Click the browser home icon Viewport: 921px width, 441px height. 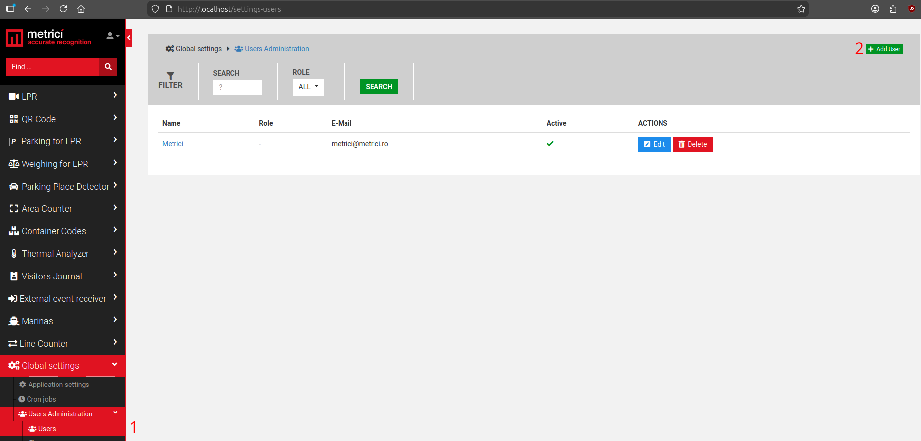(x=81, y=9)
